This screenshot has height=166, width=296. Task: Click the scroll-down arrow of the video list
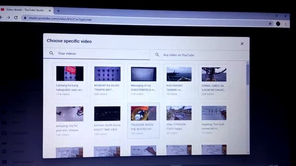(248, 153)
